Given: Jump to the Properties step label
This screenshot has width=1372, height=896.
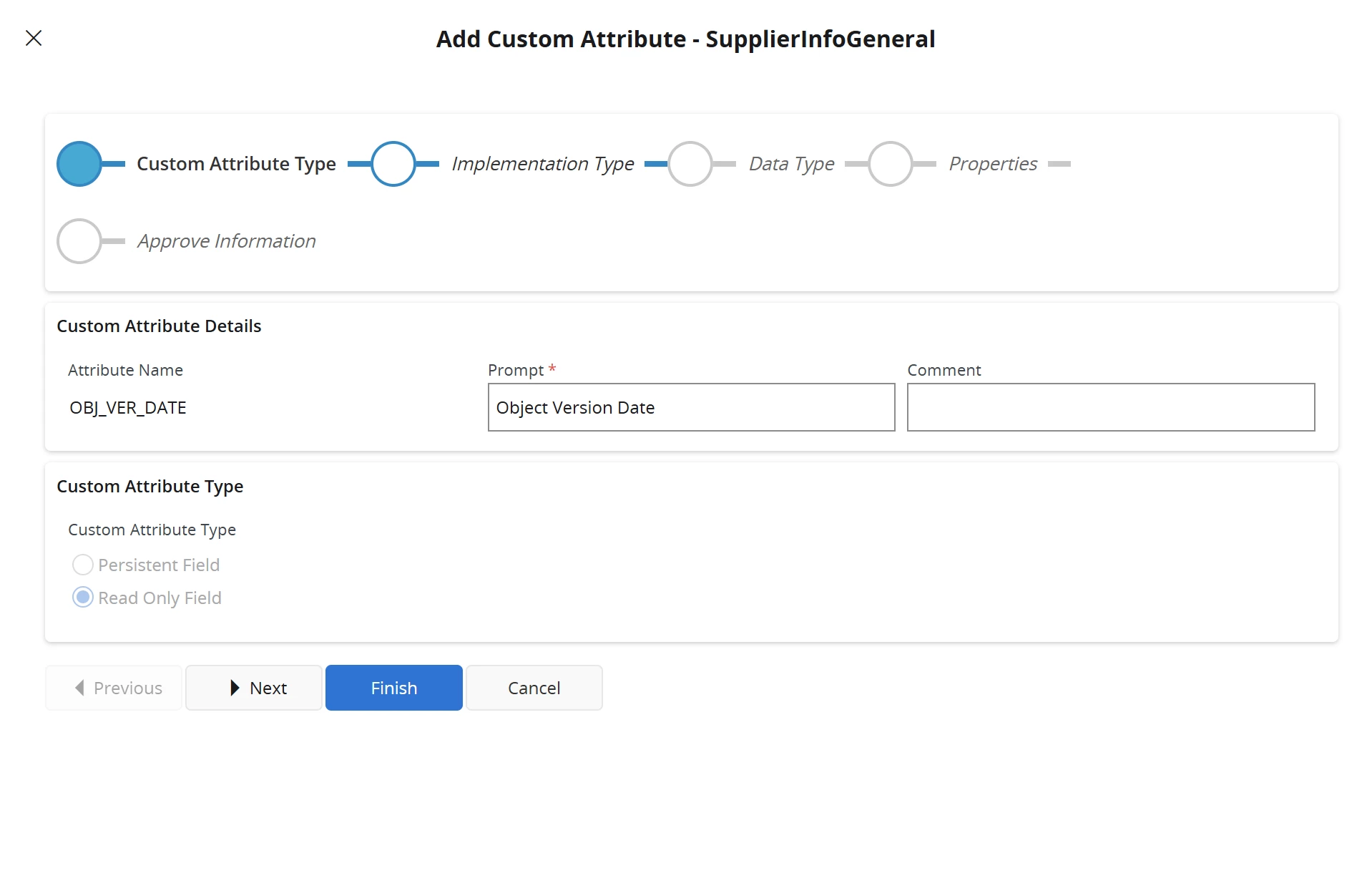Looking at the screenshot, I should (993, 164).
